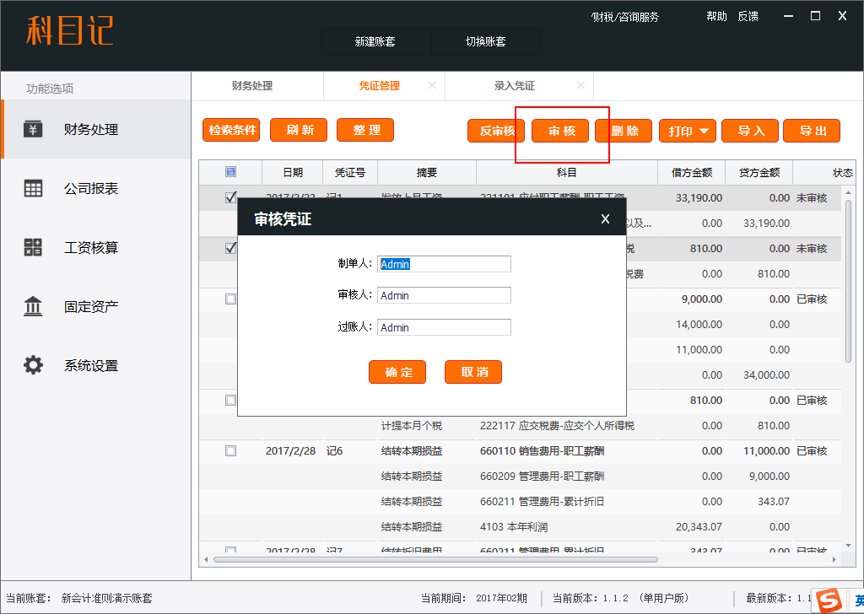Open 系统设置 via the gear icon
The height and width of the screenshot is (614, 864).
click(x=33, y=366)
